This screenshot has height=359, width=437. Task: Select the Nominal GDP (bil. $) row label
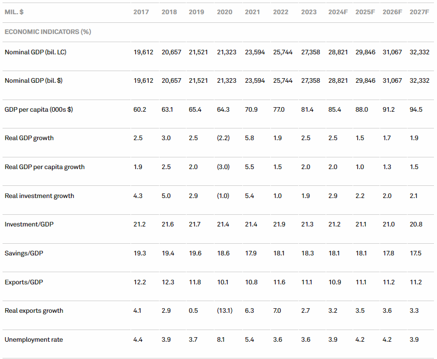pyautogui.click(x=34, y=81)
